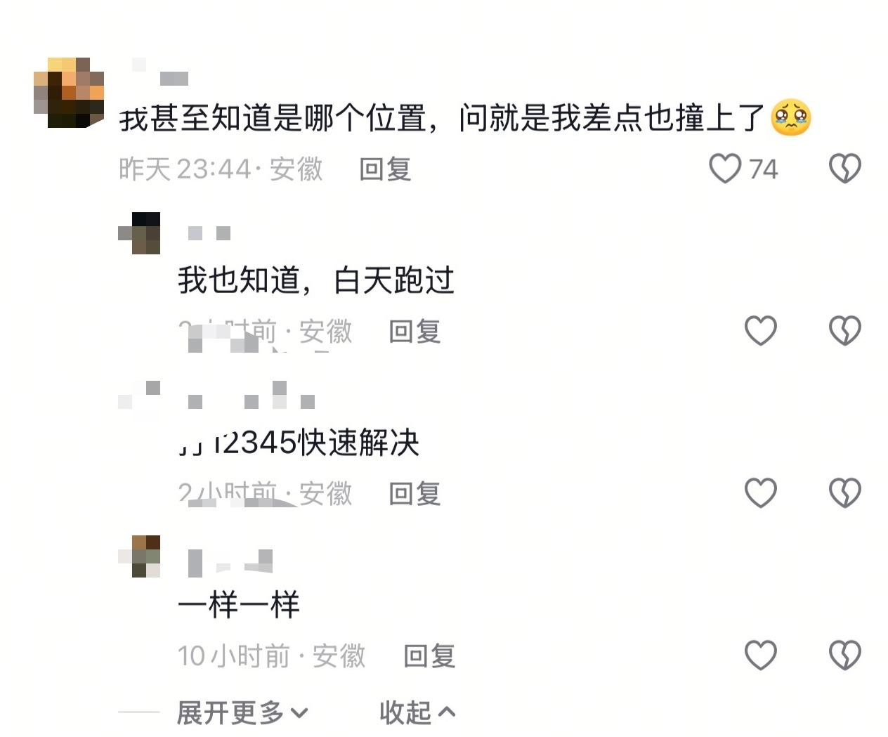Dislike the top comment with broken heart
Viewport: 888px width, 737px height.
coord(844,169)
